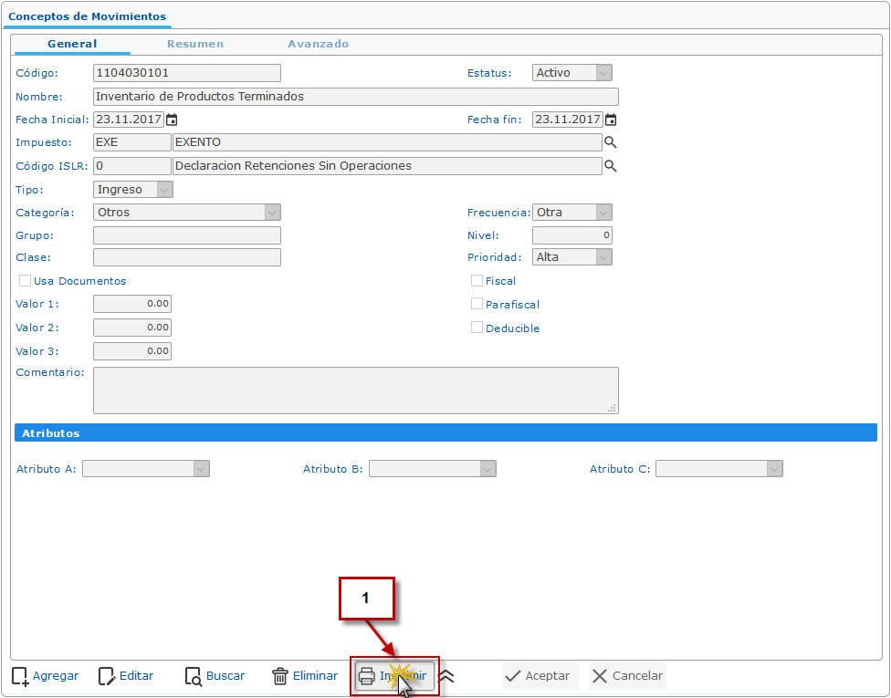Select the Conceptos de Movimientos tab
The height and width of the screenshot is (698, 891).
[87, 16]
